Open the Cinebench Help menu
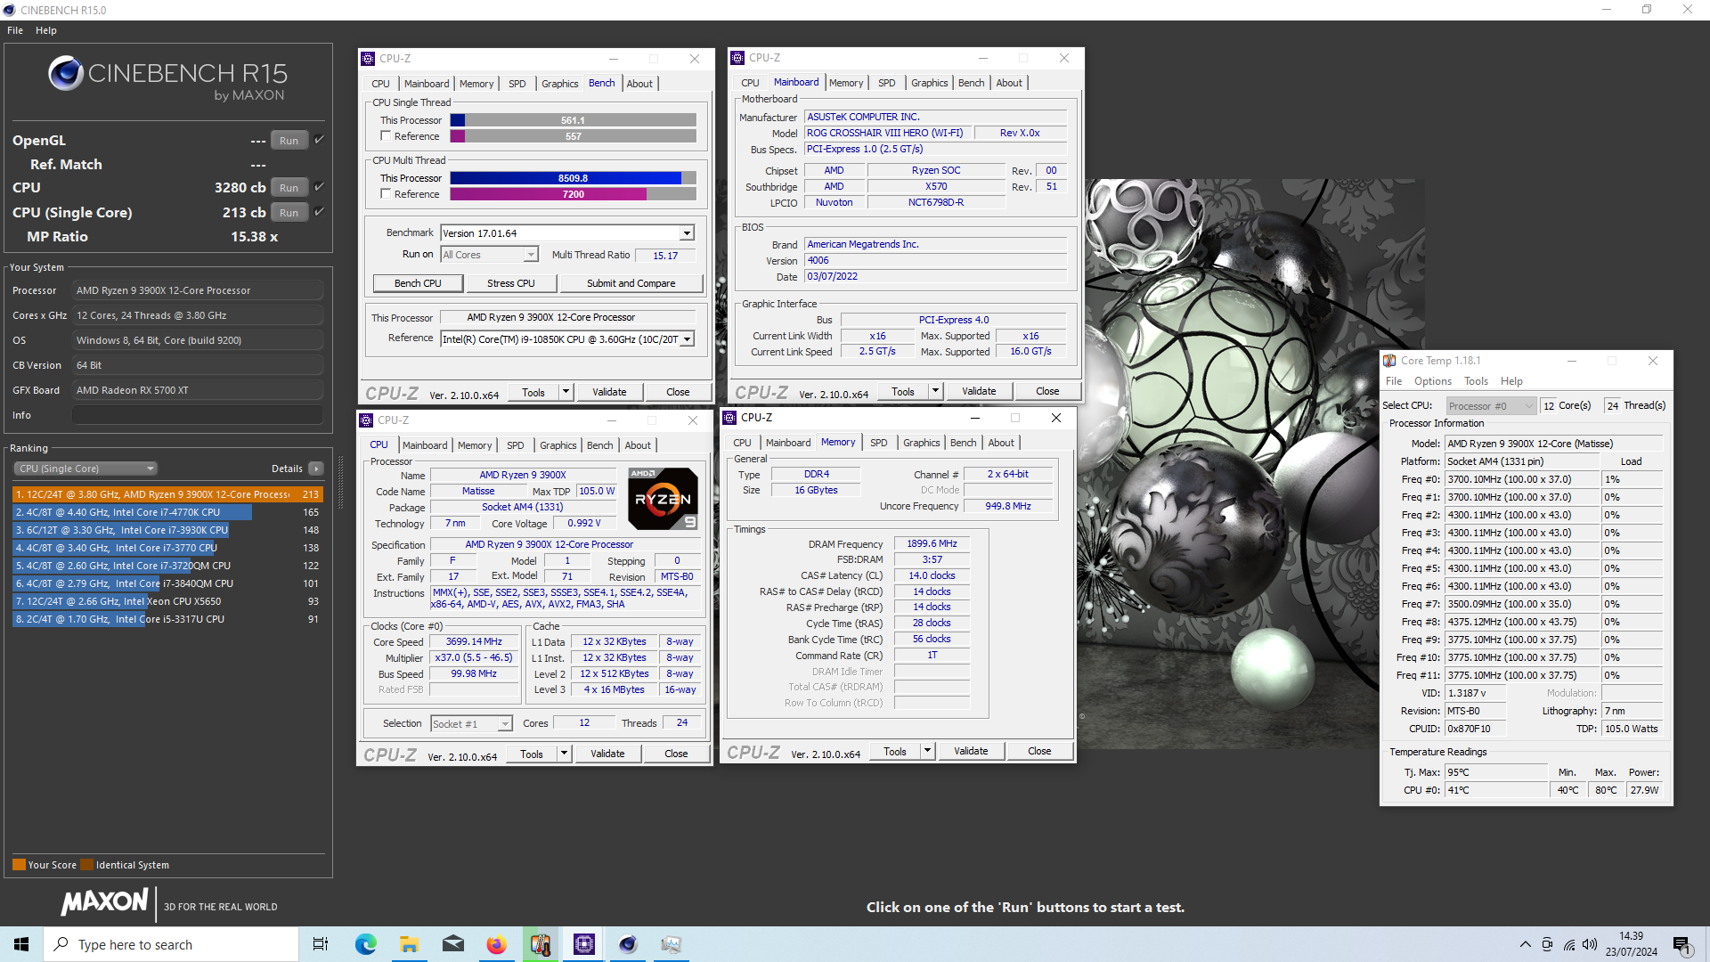The height and width of the screenshot is (962, 1710). coord(46,30)
